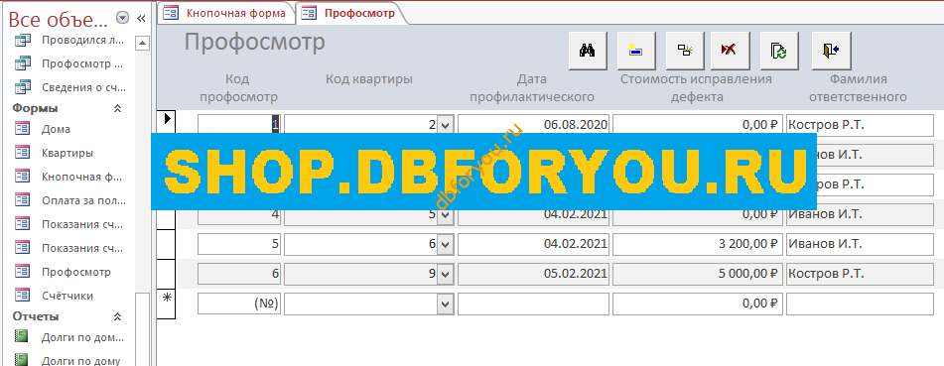Collapse the Формы group
Screen dimensions: 944x366
click(x=118, y=108)
